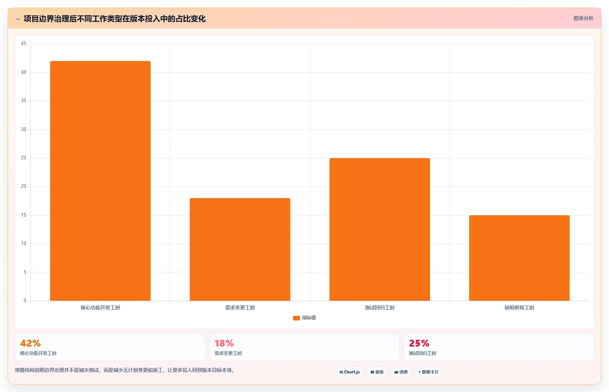Screen dimensions: 609x392
Task: Click the y-axis tick label 30
Action: 24,130
